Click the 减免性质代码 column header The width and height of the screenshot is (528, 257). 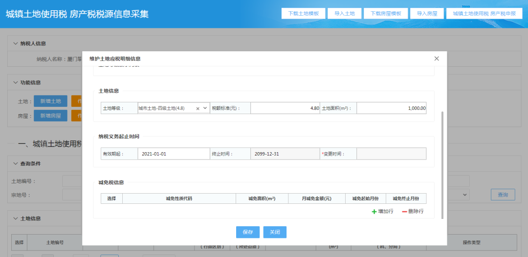pyautogui.click(x=179, y=198)
